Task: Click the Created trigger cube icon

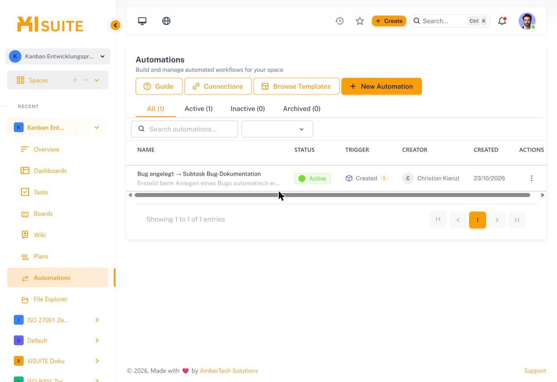Action: click(349, 178)
